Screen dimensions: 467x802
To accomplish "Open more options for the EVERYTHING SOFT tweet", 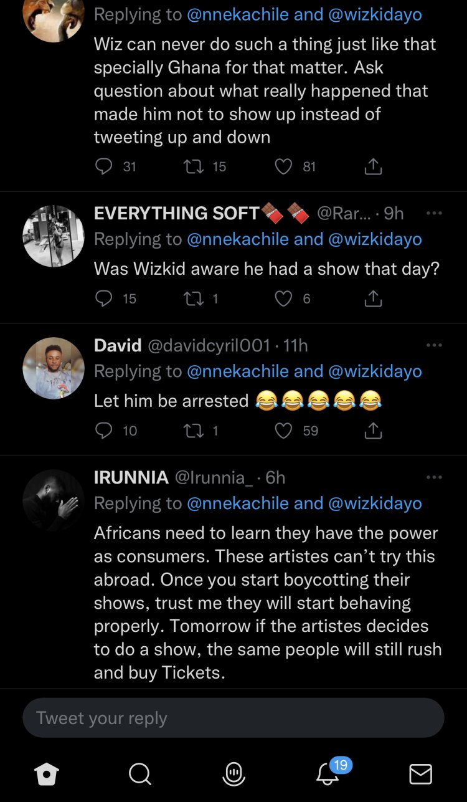I will click(434, 213).
